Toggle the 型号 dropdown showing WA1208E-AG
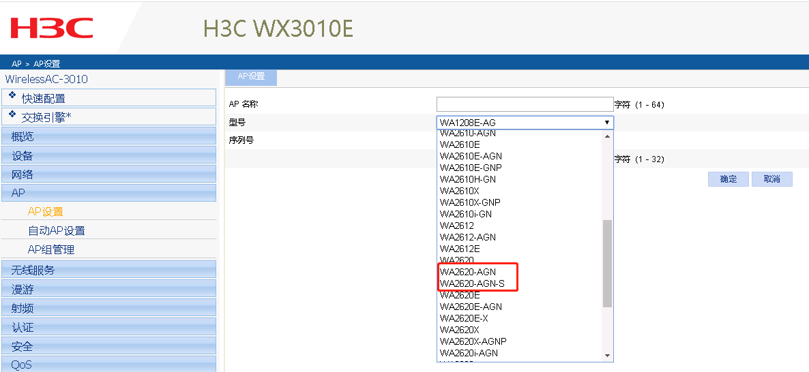This screenshot has height=372, width=809. pyautogui.click(x=525, y=123)
